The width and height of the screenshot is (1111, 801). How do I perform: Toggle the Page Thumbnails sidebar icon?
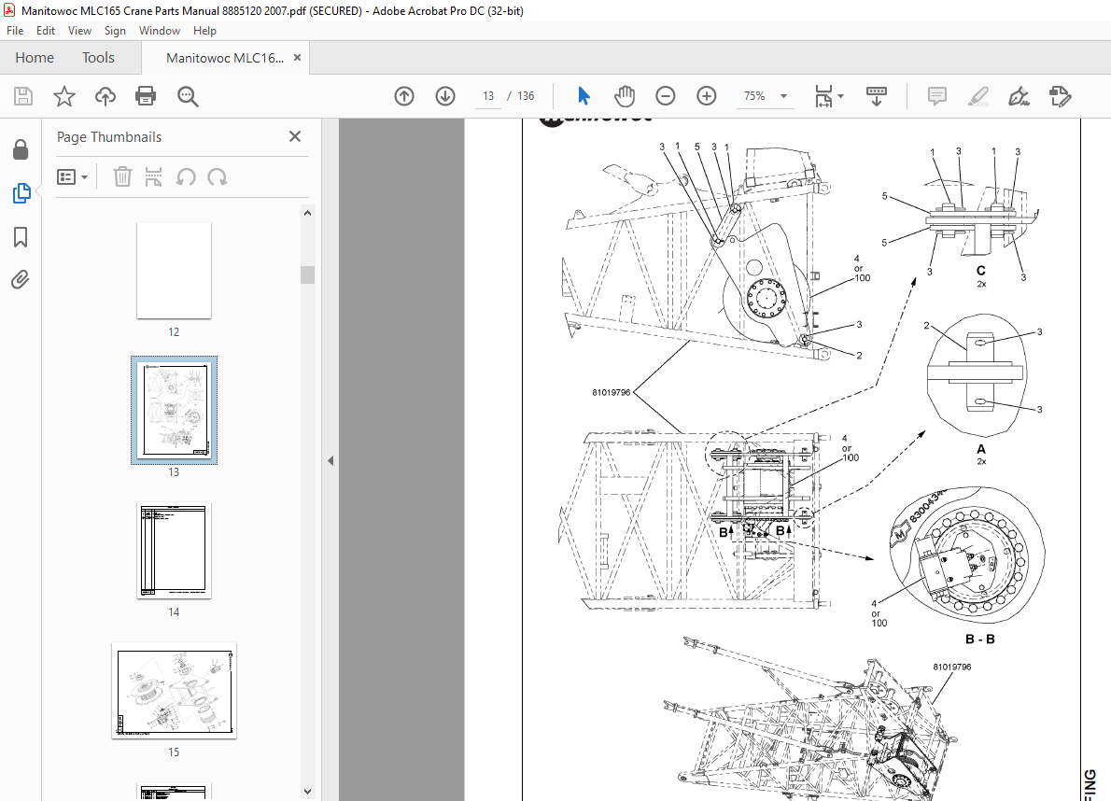tap(21, 193)
